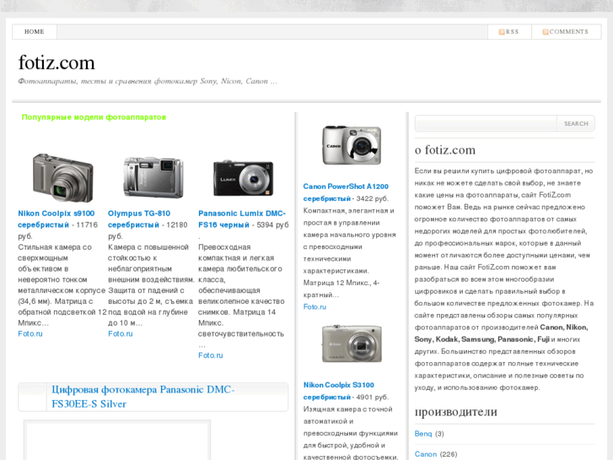Click the Nikon Coolpix s9100 camera image

(63, 177)
